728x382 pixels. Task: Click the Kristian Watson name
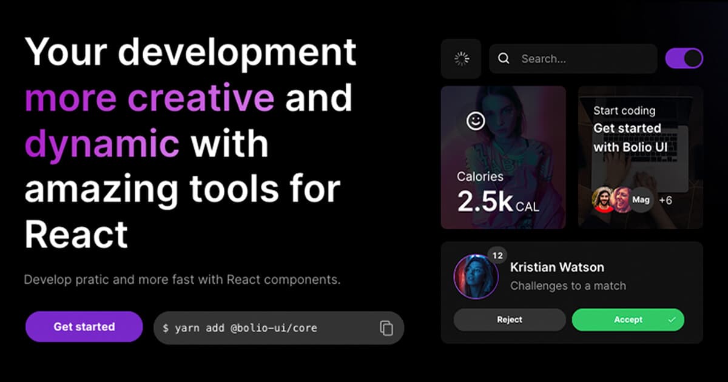tap(557, 267)
